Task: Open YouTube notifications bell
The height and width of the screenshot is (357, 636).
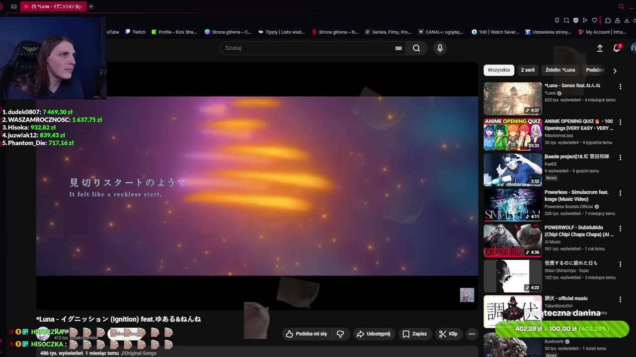Action: coord(617,48)
